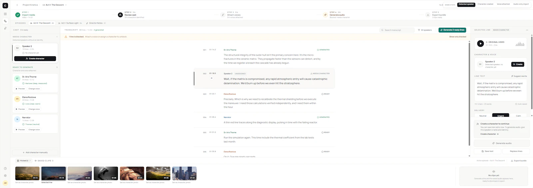Click the Create character arrow link
Screen dimensions: 533x188
[489, 134]
